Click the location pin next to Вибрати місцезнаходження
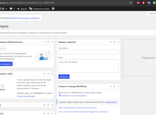The height and width of the screenshot is (115, 156). click(x=60, y=95)
